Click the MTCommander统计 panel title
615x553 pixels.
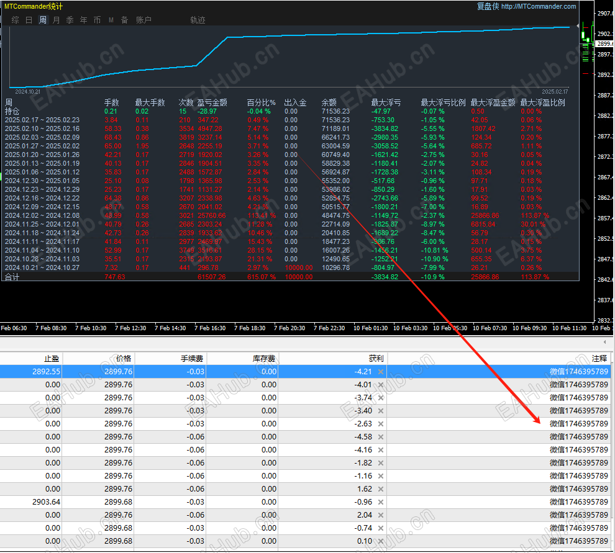(x=34, y=6)
